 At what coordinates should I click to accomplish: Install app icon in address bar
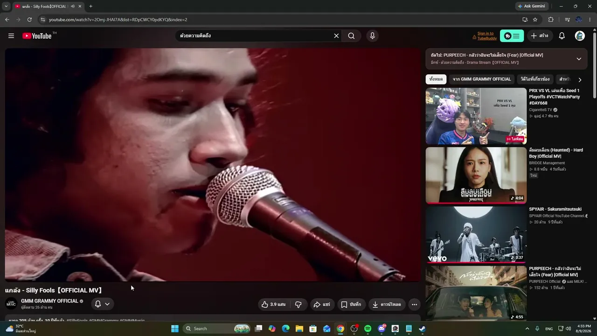point(525,20)
